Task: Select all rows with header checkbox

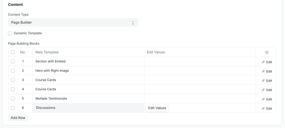Action: (13, 52)
